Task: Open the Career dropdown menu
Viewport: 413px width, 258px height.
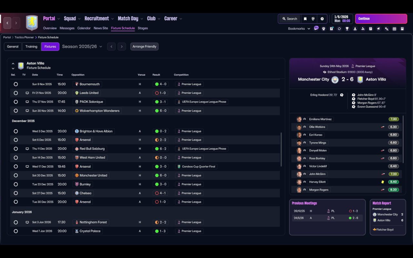Action: [173, 19]
